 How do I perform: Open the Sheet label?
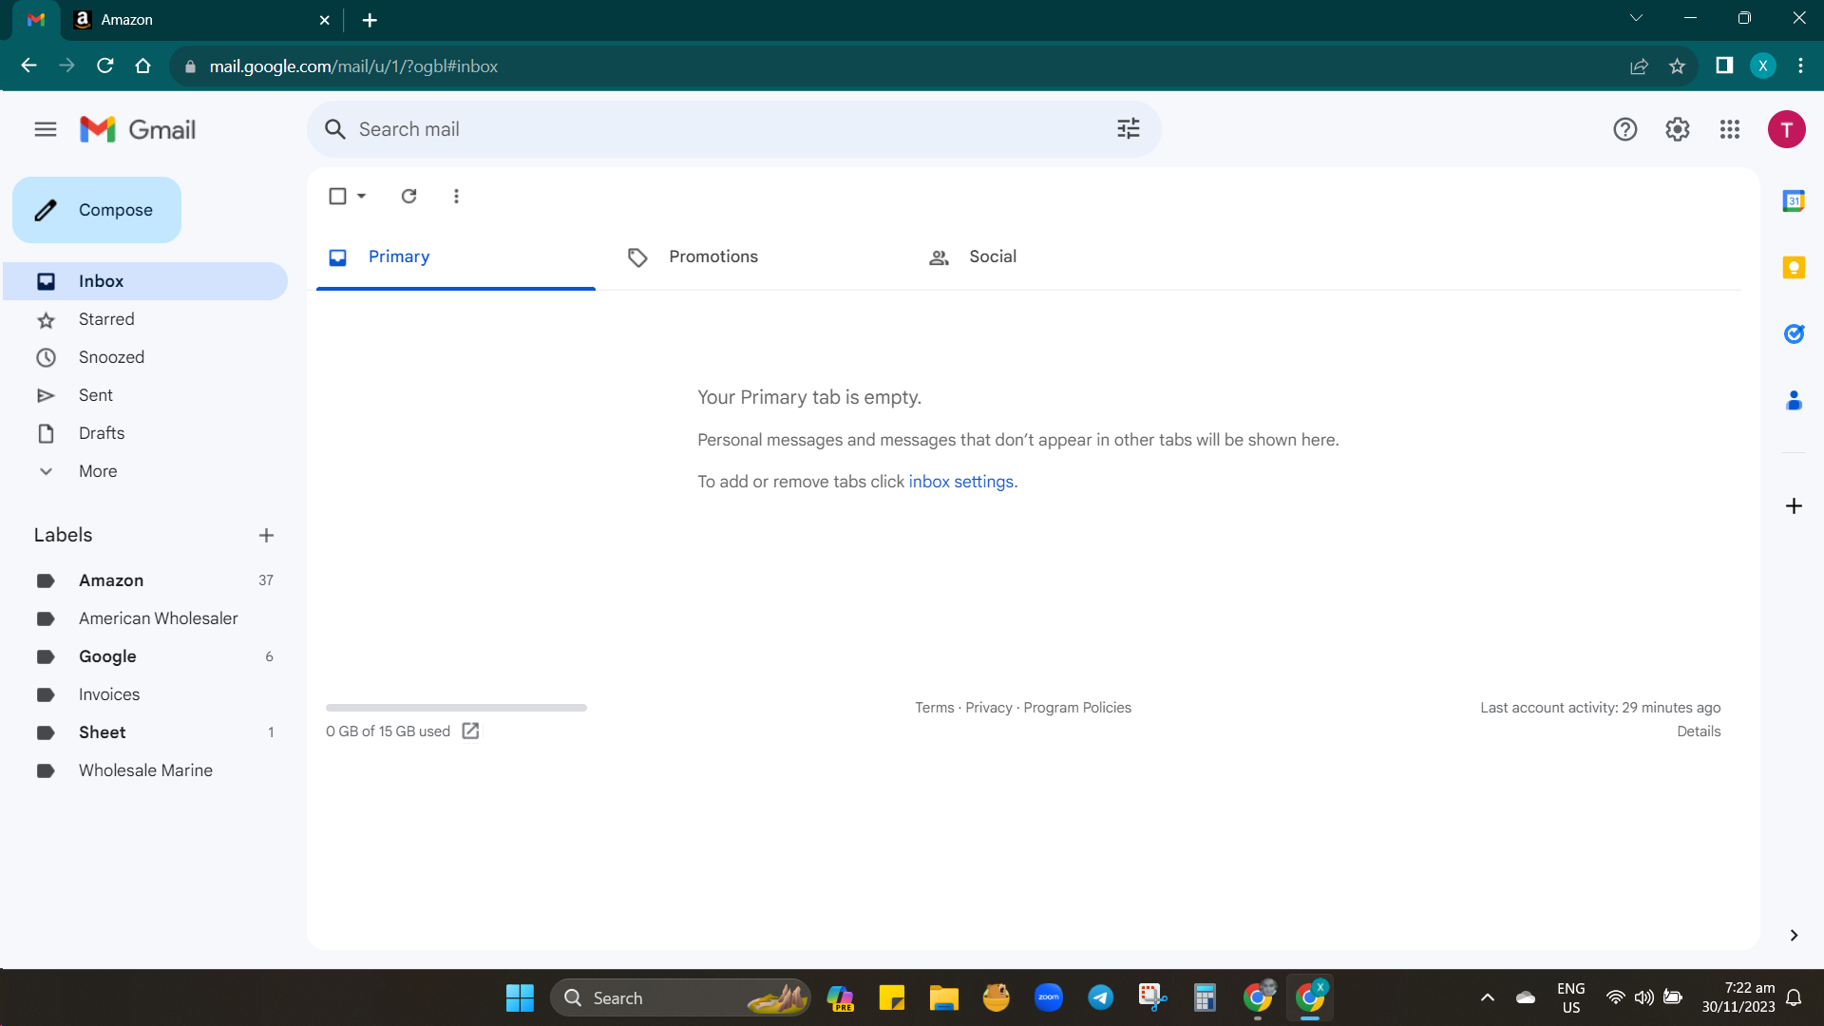[145, 732]
